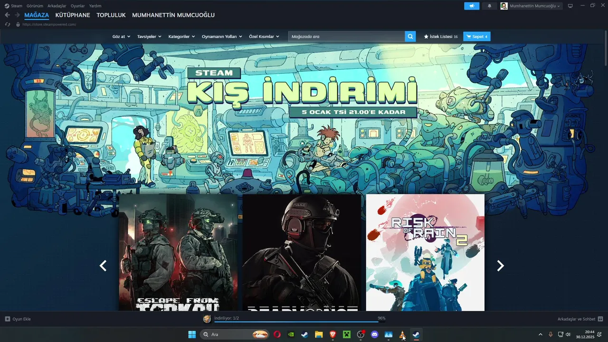
Task: Open the Risk of Rain 2 game card
Action: click(x=425, y=252)
